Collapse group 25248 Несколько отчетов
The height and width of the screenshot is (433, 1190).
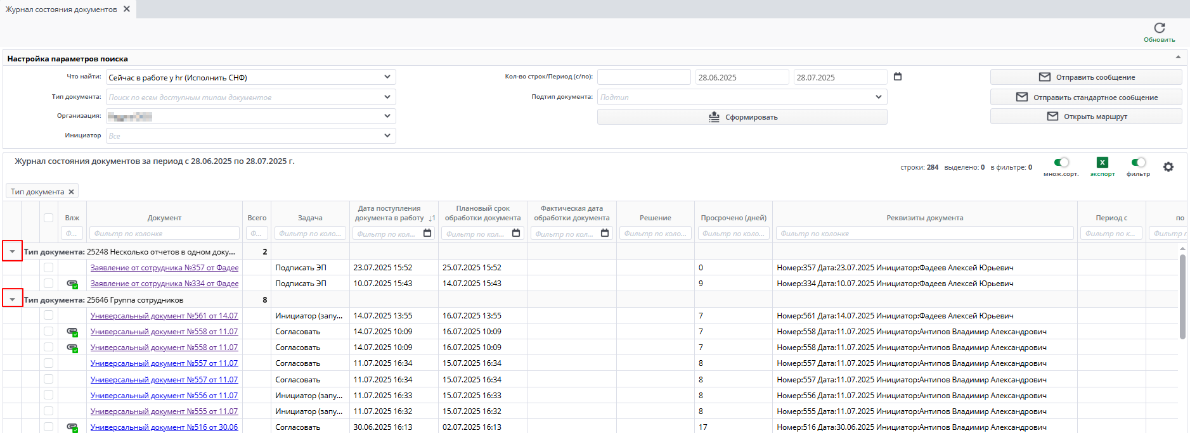click(x=12, y=251)
